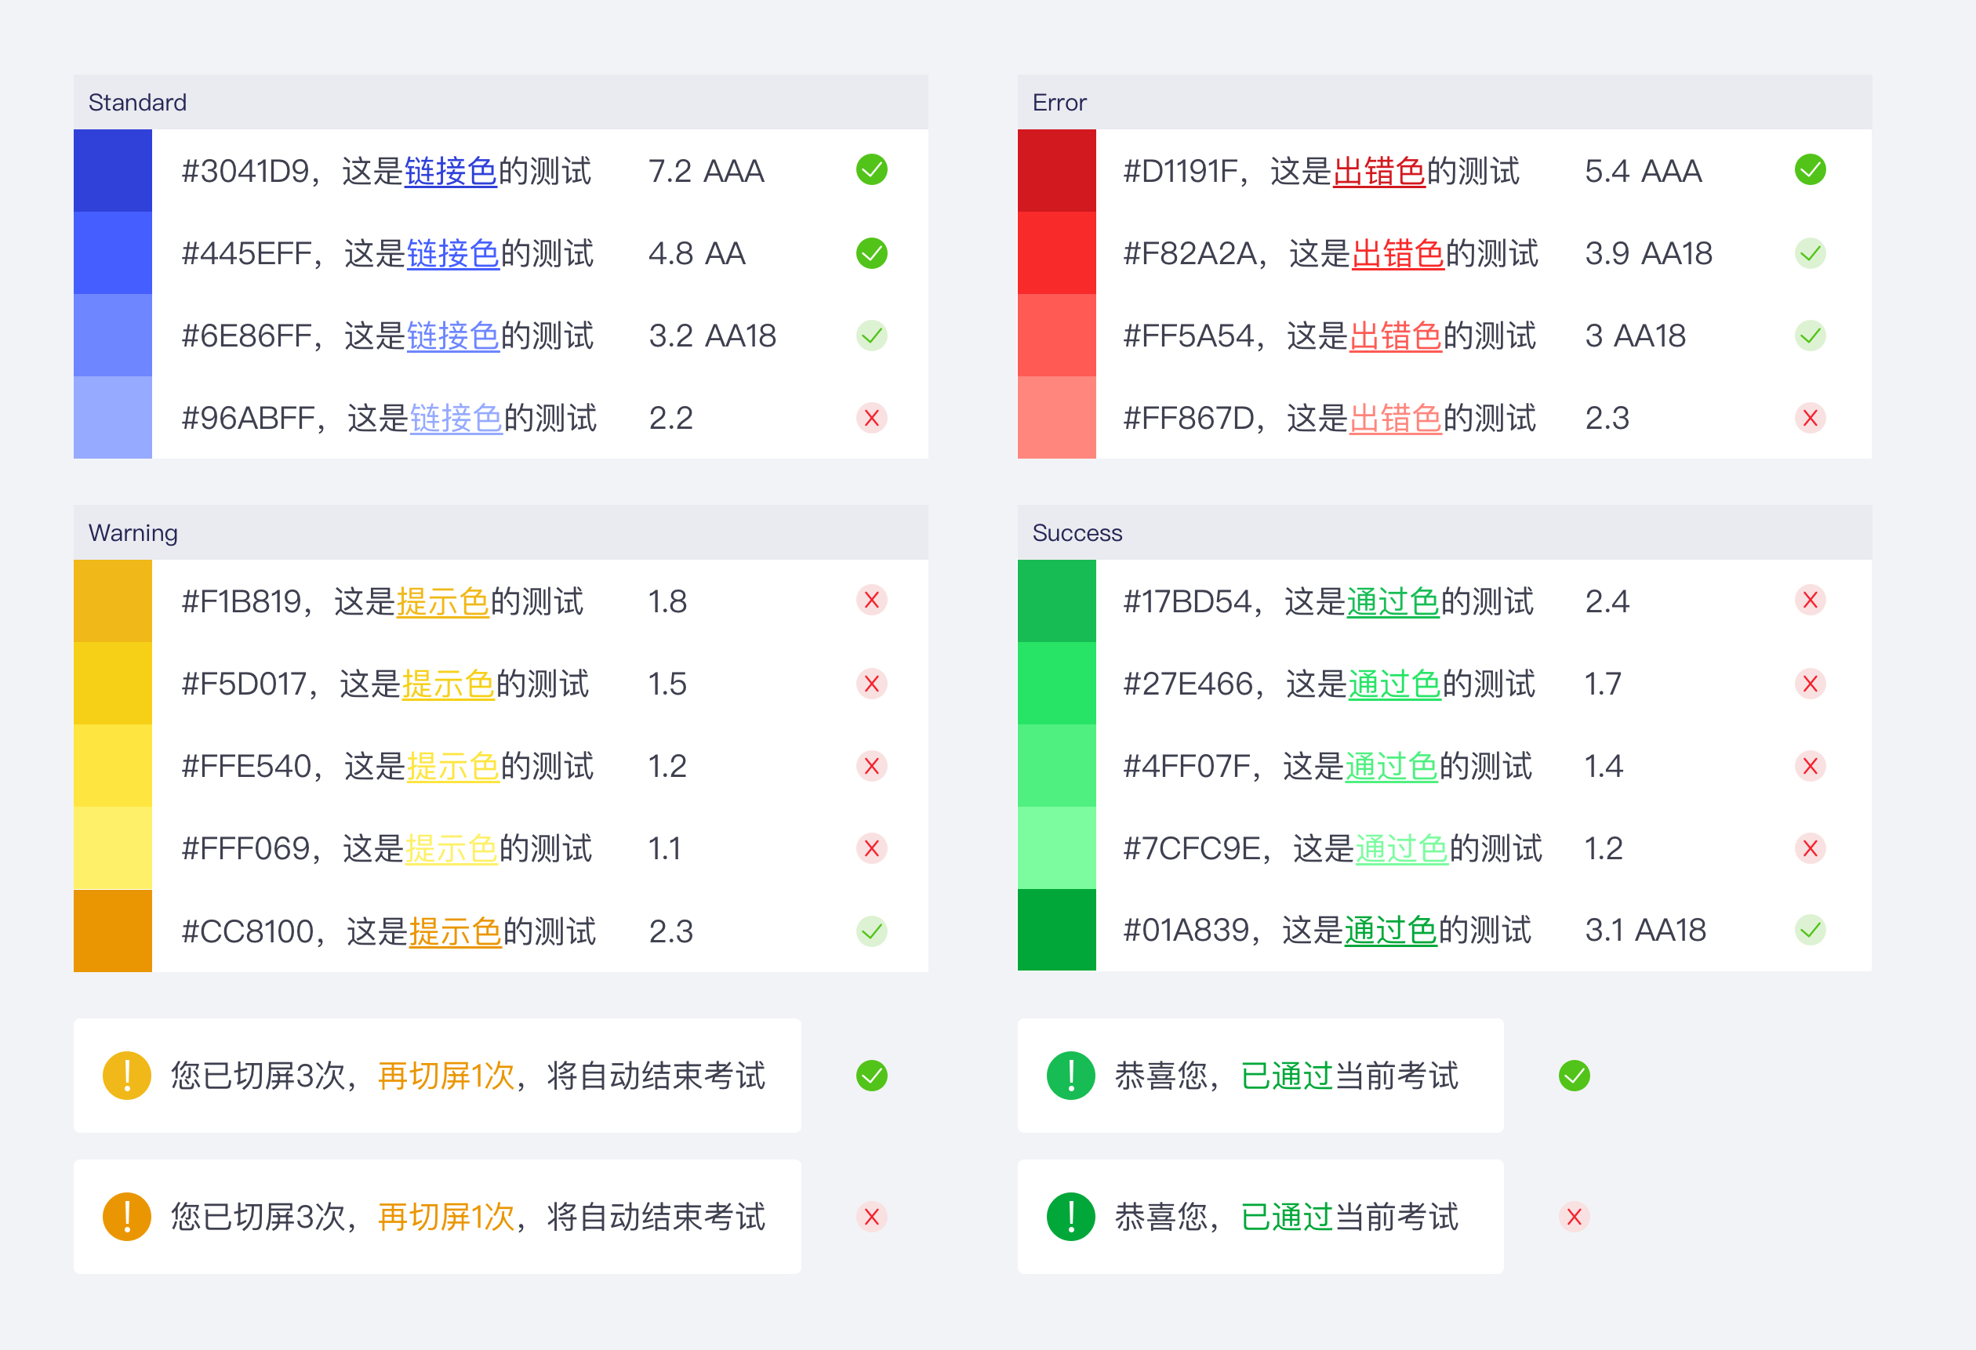Click the 3.1 AA18 contrast rating
This screenshot has width=1976, height=1350.
(x=1645, y=930)
